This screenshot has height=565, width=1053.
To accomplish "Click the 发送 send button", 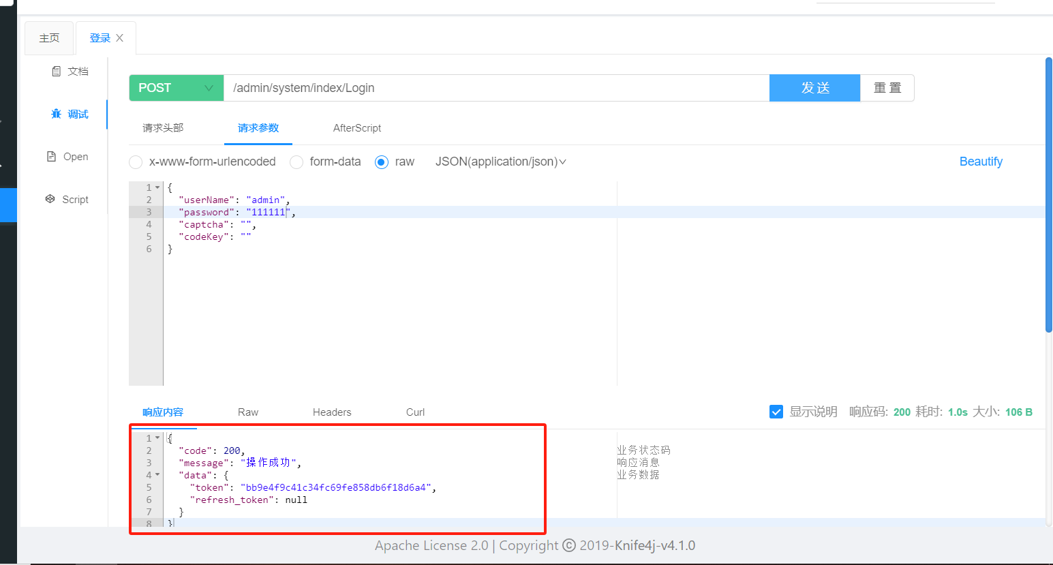I will point(815,88).
